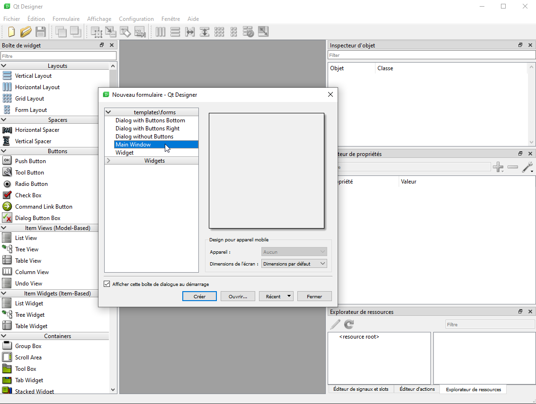The width and height of the screenshot is (536, 404).
Task: Click the Ouvrir... button
Action: click(x=238, y=296)
